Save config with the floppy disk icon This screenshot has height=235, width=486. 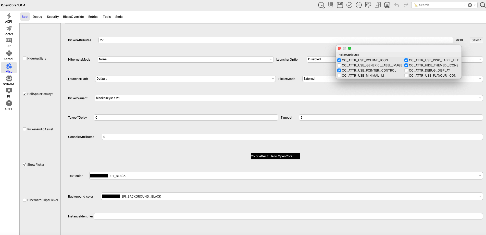pos(340,5)
